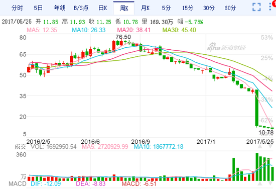Screen dimensions: 276x189
Task: Click the up arrow beside MACD panel
Action: click(260, 183)
